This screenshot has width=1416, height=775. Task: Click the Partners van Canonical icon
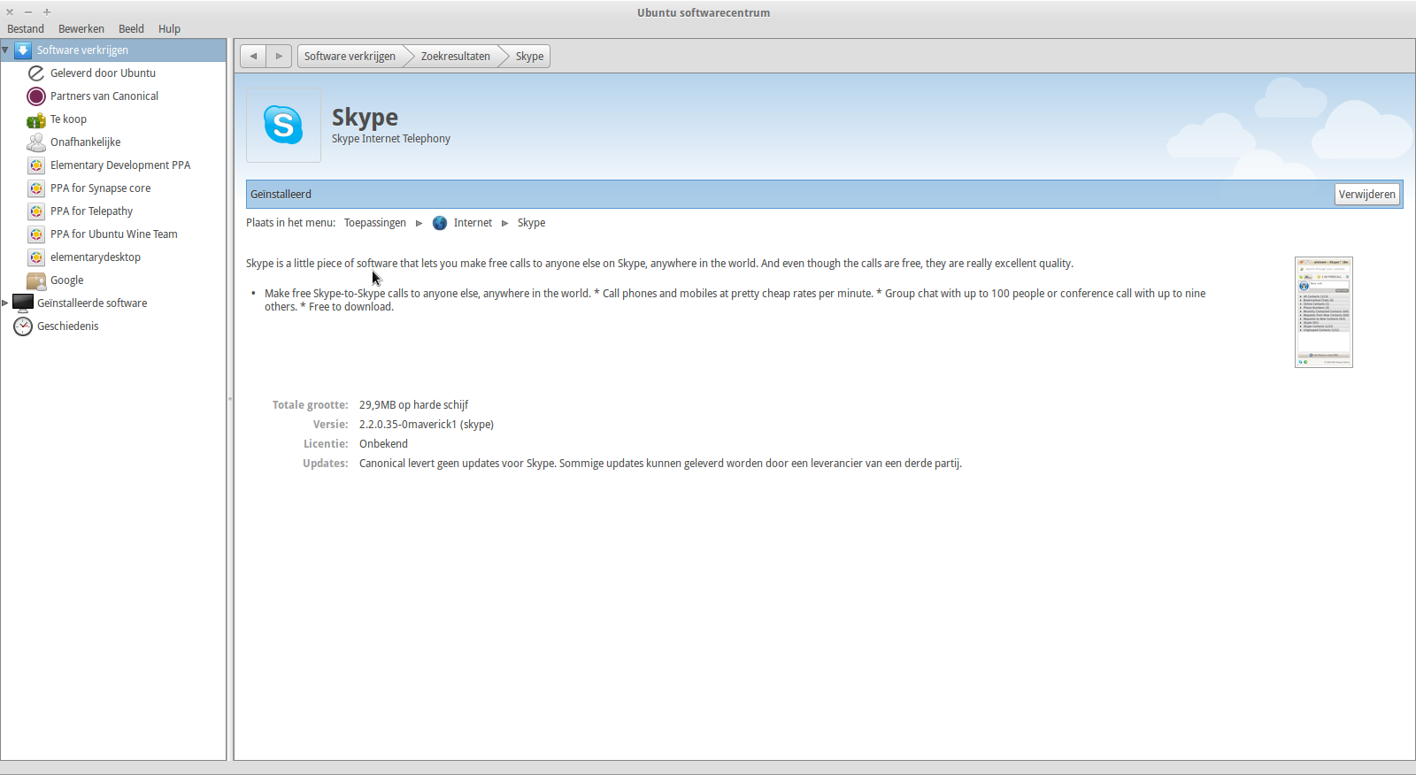(36, 96)
